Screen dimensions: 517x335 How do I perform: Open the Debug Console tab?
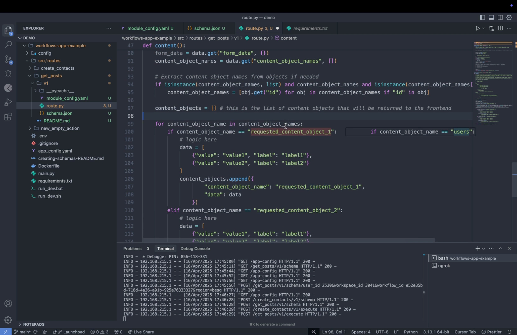pyautogui.click(x=195, y=249)
